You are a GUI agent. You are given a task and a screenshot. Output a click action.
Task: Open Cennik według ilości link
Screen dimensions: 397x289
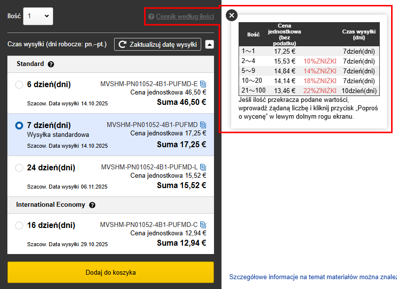pos(185,17)
